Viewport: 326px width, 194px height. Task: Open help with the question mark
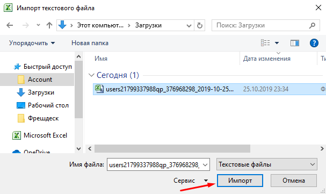click(314, 43)
